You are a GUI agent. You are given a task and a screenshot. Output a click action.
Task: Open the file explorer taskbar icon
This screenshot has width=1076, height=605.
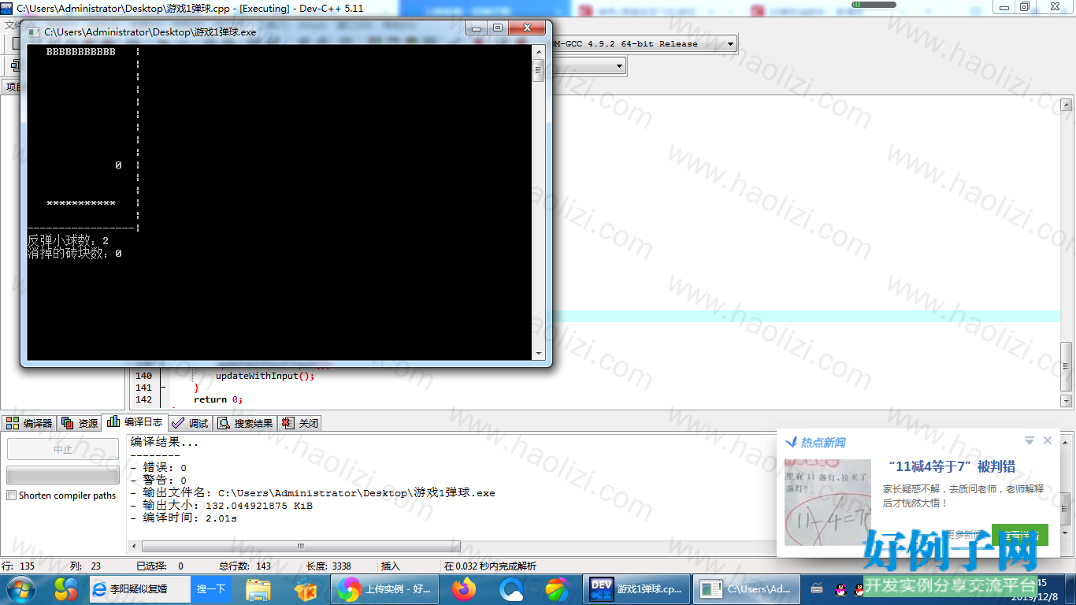point(258,588)
